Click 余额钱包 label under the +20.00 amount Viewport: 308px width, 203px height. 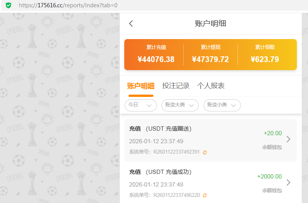[x=272, y=147]
